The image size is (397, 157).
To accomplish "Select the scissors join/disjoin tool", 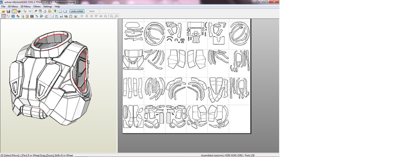I will click(9, 16).
